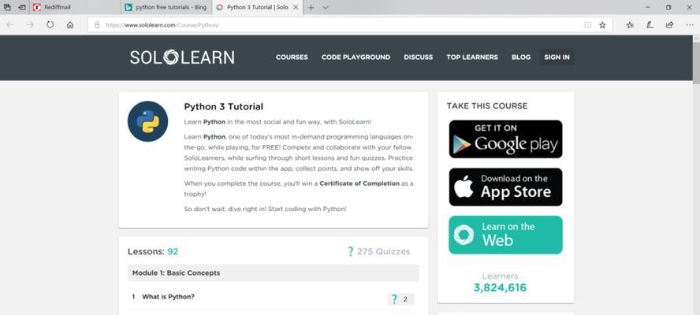Open the Favorites hub icon
The image size is (700, 315).
coord(630,25)
